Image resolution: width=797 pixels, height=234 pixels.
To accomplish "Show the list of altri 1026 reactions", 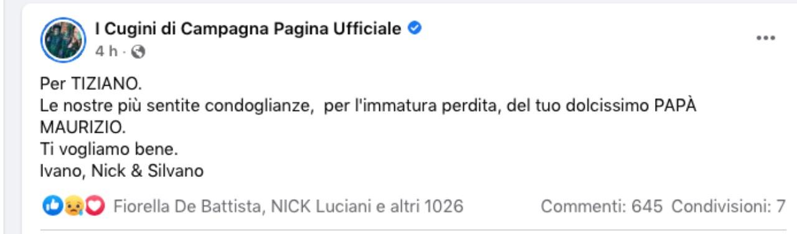I will click(x=428, y=207).
